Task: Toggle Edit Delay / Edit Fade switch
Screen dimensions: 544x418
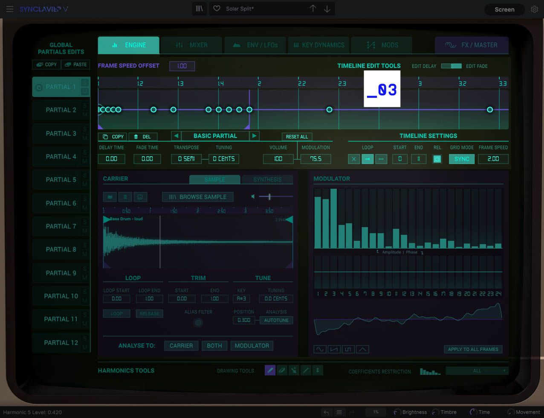Action: (451, 66)
